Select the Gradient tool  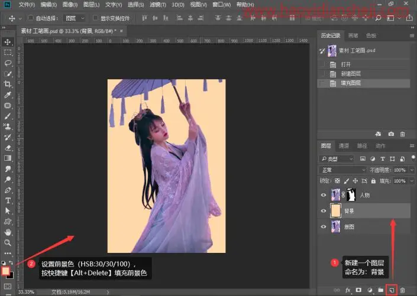click(x=8, y=158)
